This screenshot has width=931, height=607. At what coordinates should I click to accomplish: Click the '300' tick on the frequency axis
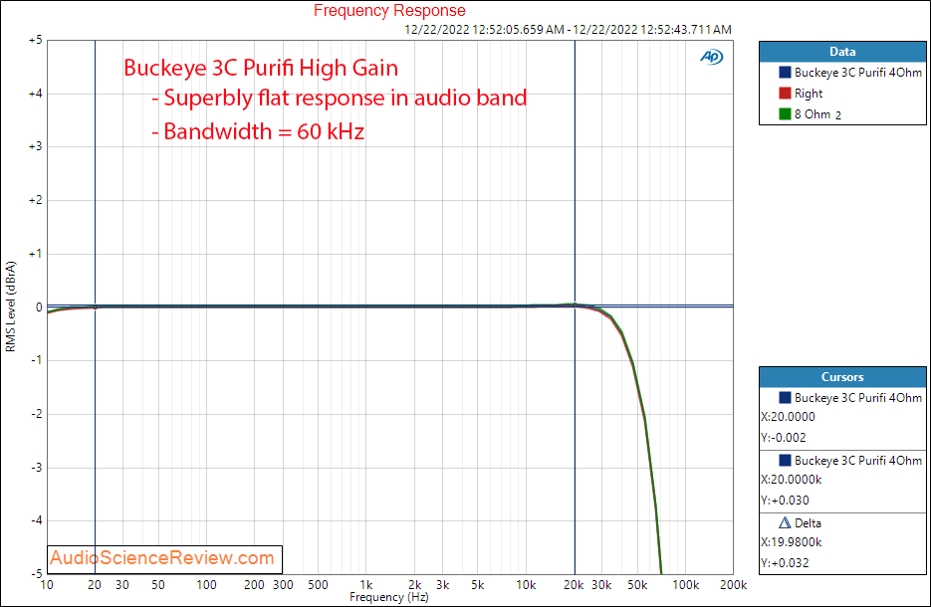pyautogui.click(x=283, y=585)
